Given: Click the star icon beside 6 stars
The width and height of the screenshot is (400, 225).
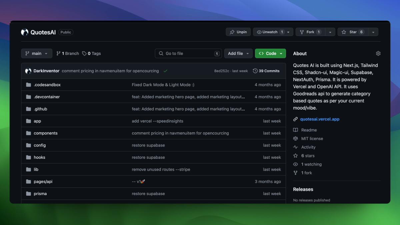Looking at the screenshot, I should [x=295, y=156].
